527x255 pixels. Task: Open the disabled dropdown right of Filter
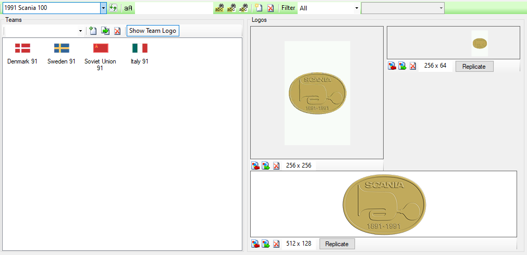403,8
